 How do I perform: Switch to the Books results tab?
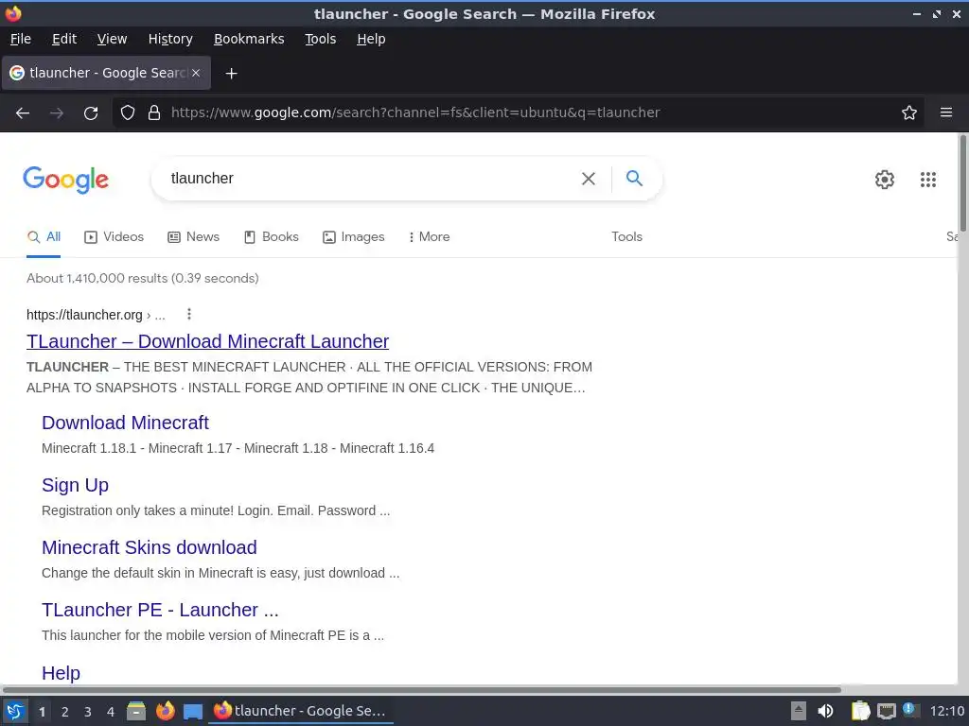(272, 237)
